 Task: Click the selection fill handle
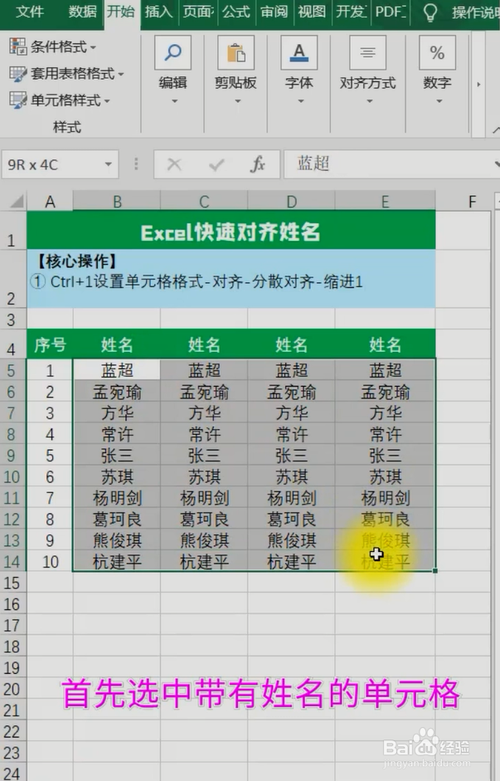[435, 571]
